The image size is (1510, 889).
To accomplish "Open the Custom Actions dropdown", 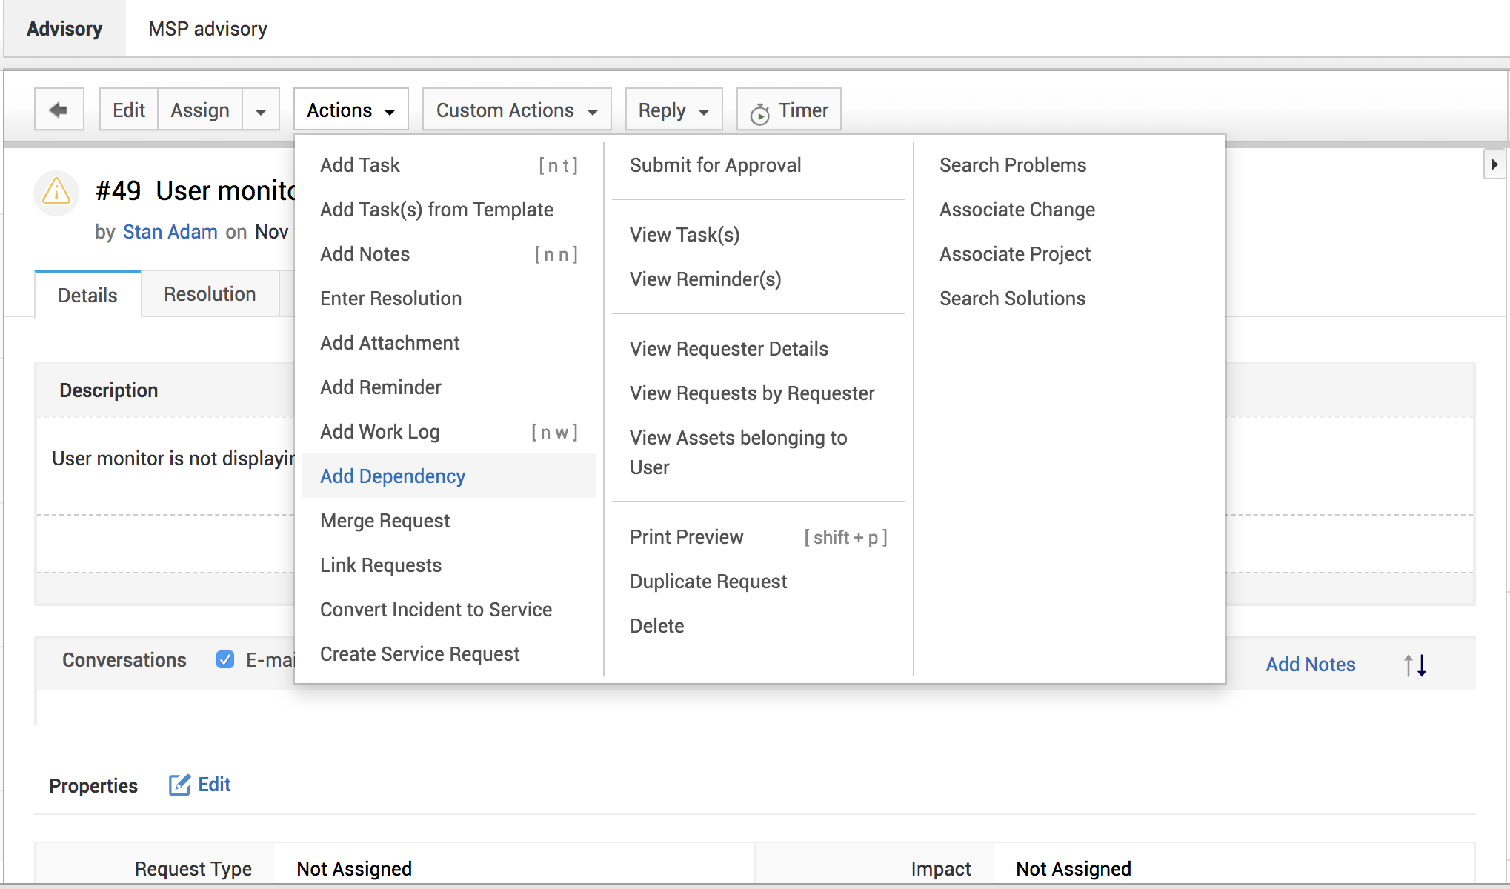I will [516, 109].
